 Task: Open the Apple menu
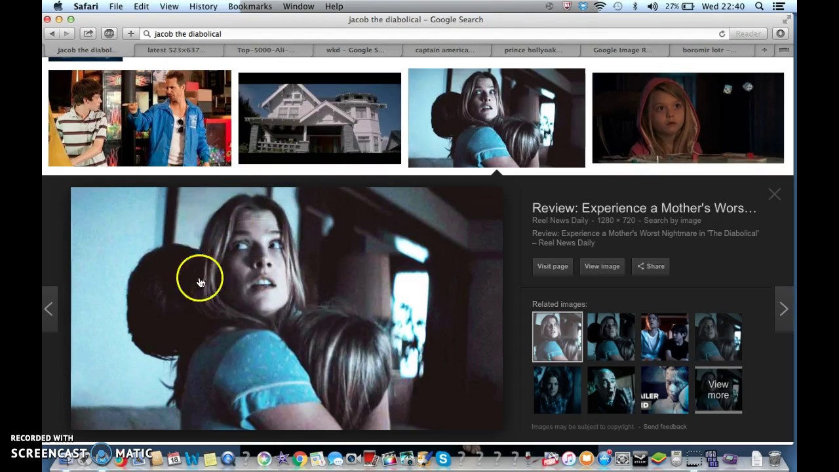coord(57,7)
